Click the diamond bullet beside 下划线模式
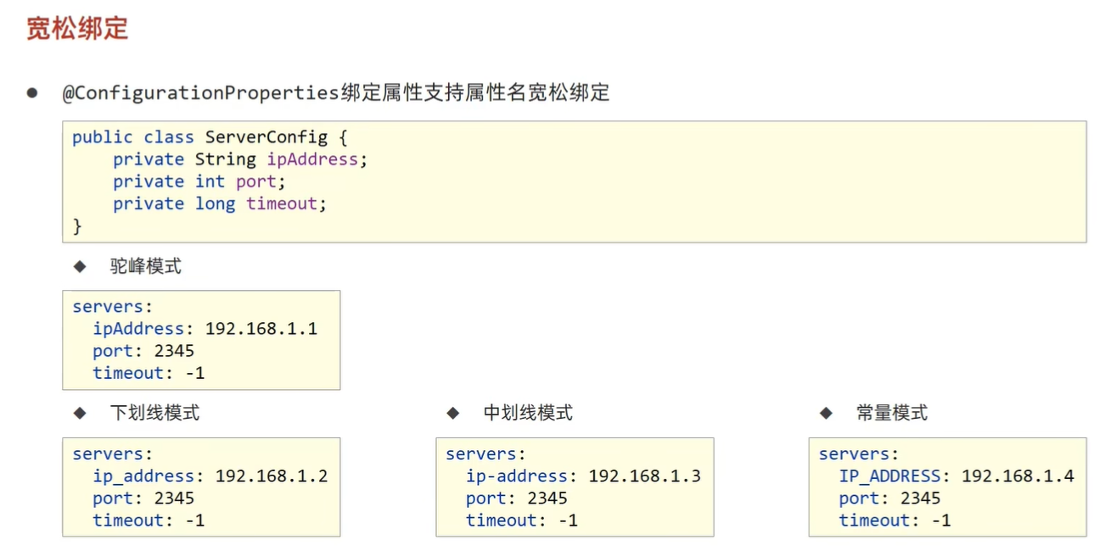The height and width of the screenshot is (551, 1105). tap(80, 413)
